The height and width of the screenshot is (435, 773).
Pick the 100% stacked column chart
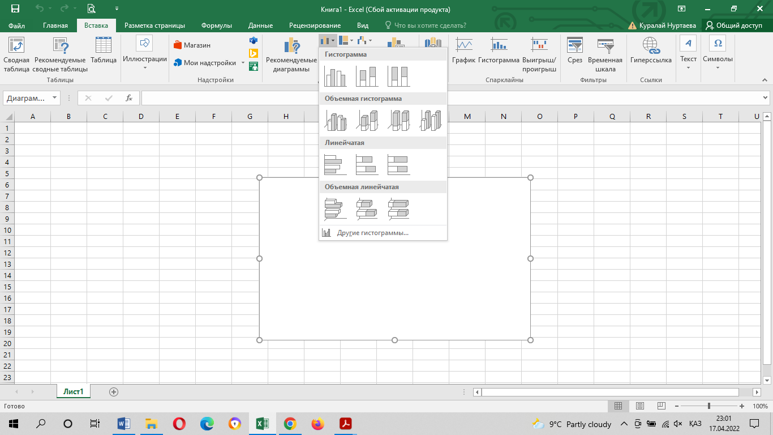click(398, 76)
